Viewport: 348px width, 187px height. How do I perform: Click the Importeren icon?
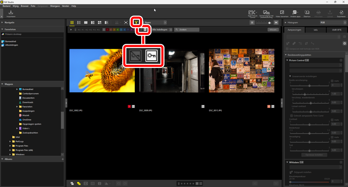pyautogui.click(x=11, y=14)
